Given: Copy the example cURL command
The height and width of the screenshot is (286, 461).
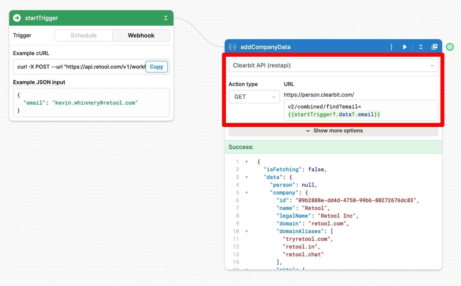Looking at the screenshot, I should pyautogui.click(x=156, y=66).
